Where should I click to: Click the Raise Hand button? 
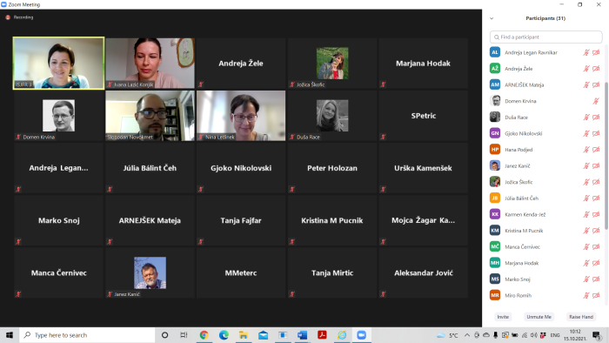pyautogui.click(x=581, y=317)
